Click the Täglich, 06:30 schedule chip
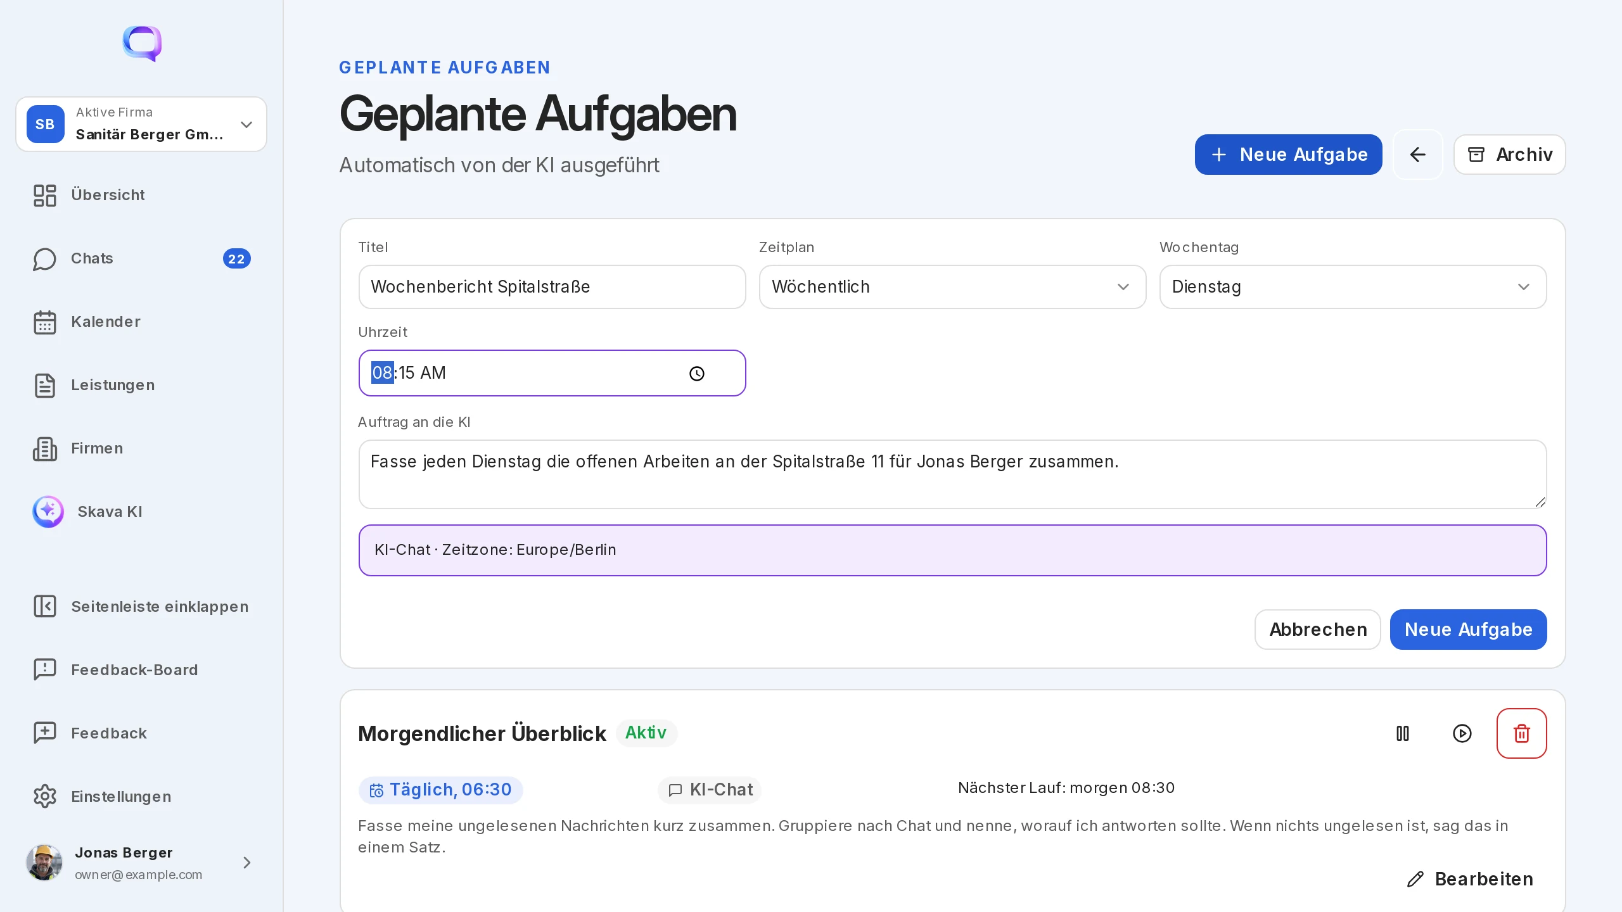The height and width of the screenshot is (912, 1622). click(x=441, y=790)
